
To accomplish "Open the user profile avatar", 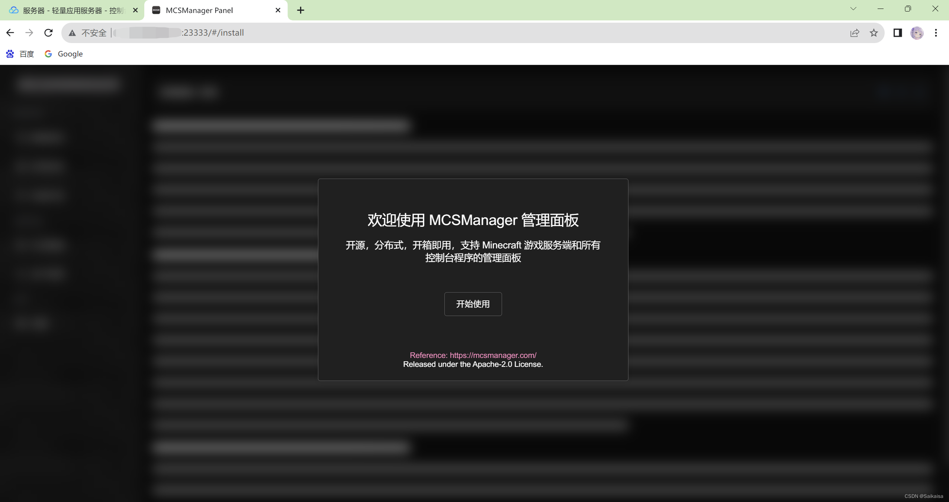I will tap(917, 33).
